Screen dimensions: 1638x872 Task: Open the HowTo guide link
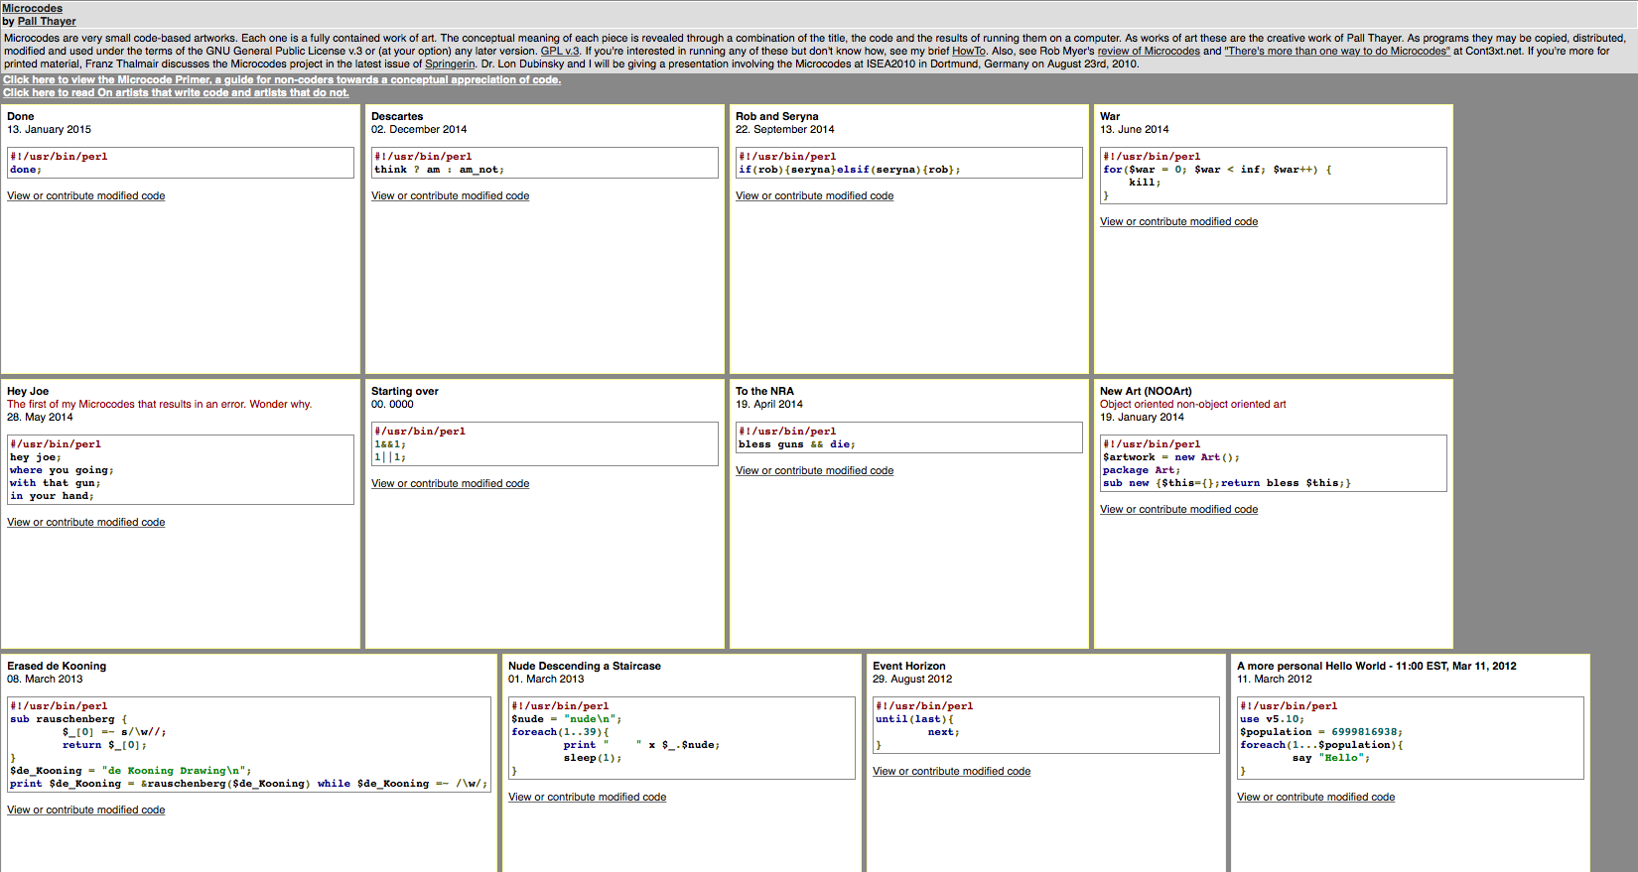point(969,51)
